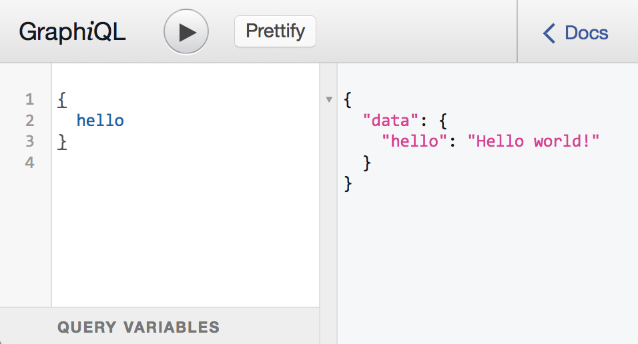The height and width of the screenshot is (344, 638).
Task: Run the query with the play button
Action: pos(186,32)
